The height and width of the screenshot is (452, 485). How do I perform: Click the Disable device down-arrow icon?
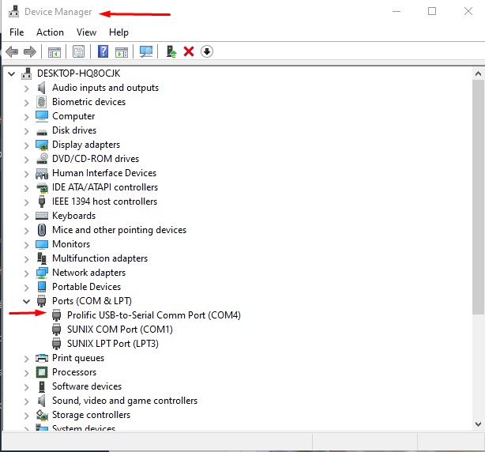tap(207, 51)
